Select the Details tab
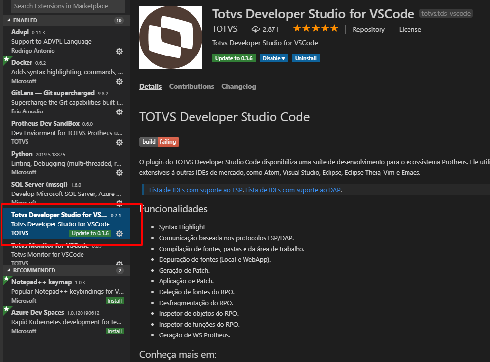The width and height of the screenshot is (490, 362). pos(150,86)
